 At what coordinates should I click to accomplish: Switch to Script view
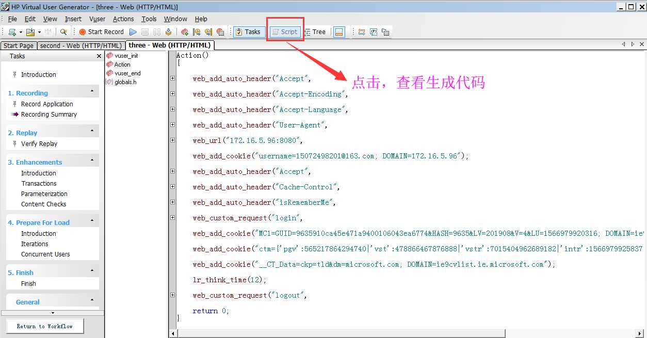click(284, 32)
